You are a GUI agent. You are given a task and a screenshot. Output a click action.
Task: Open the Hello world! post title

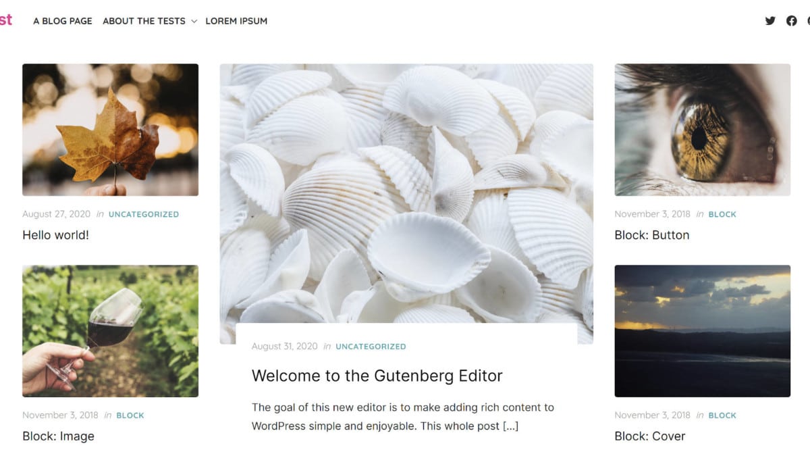pos(55,235)
